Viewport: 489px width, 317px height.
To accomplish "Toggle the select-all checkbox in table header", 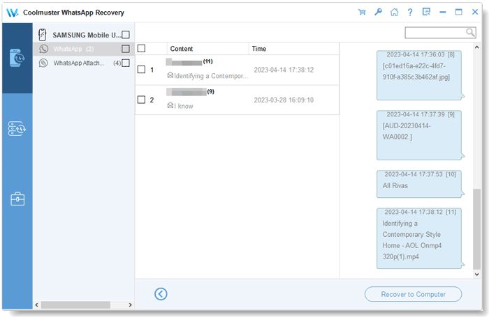I will [x=142, y=49].
